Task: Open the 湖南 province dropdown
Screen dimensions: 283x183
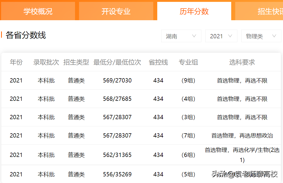Action: [x=181, y=36]
